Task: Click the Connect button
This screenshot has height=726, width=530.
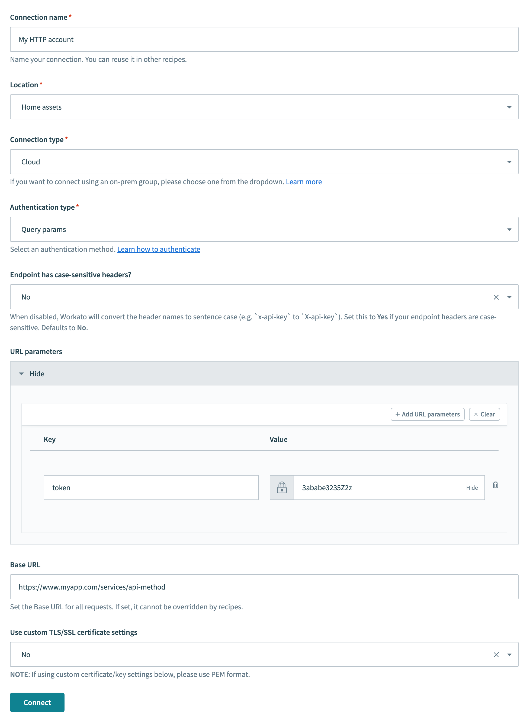Action: click(x=37, y=702)
